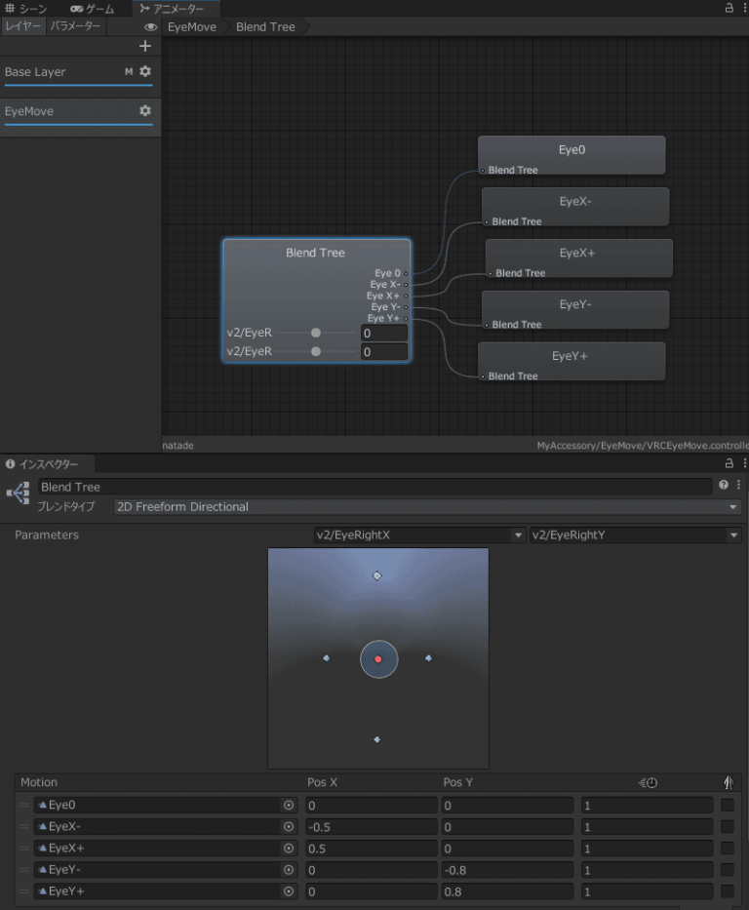This screenshot has width=749, height=910.
Task: Open object picker for Eye0 motion
Action: pyautogui.click(x=289, y=806)
